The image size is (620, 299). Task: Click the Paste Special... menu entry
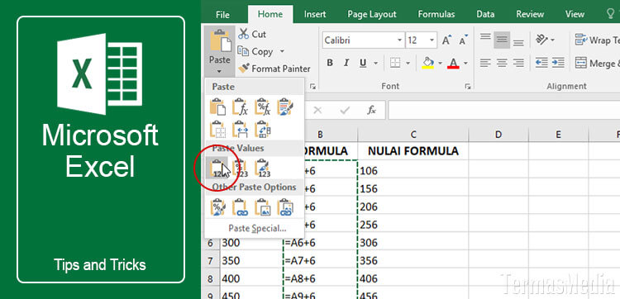tap(257, 228)
